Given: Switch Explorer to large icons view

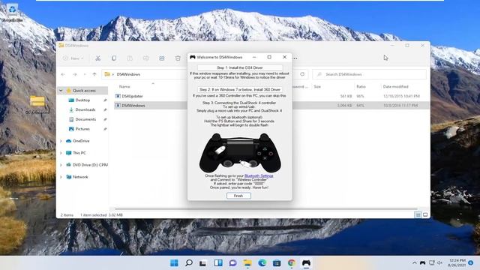Looking at the screenshot, I should click(x=425, y=215).
